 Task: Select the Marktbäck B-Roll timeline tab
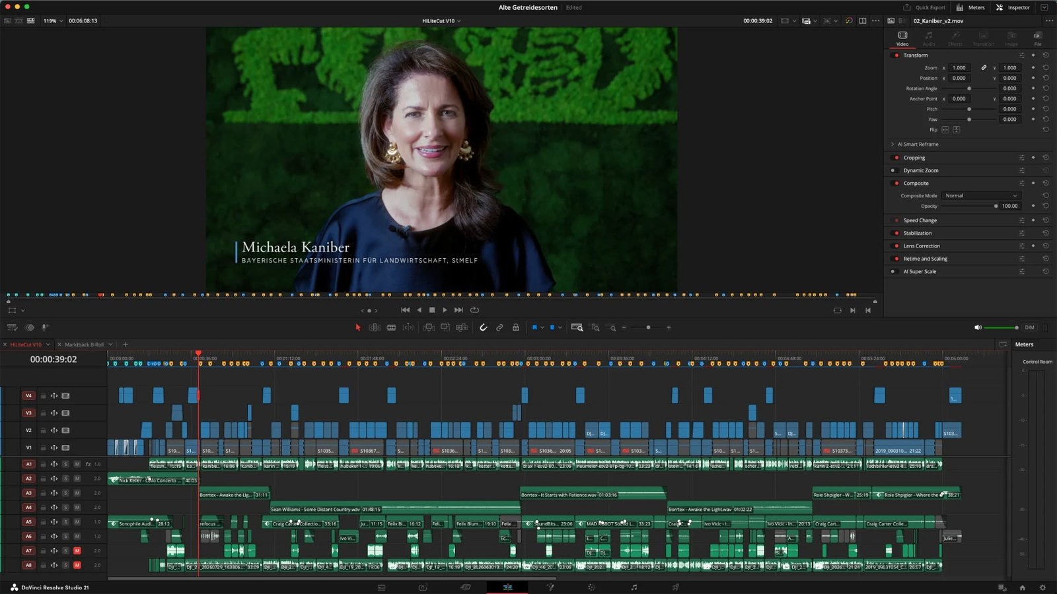tap(84, 345)
